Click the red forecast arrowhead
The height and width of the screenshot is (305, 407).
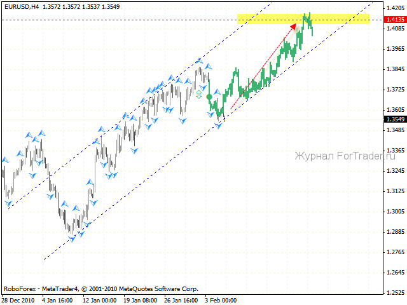293,27
